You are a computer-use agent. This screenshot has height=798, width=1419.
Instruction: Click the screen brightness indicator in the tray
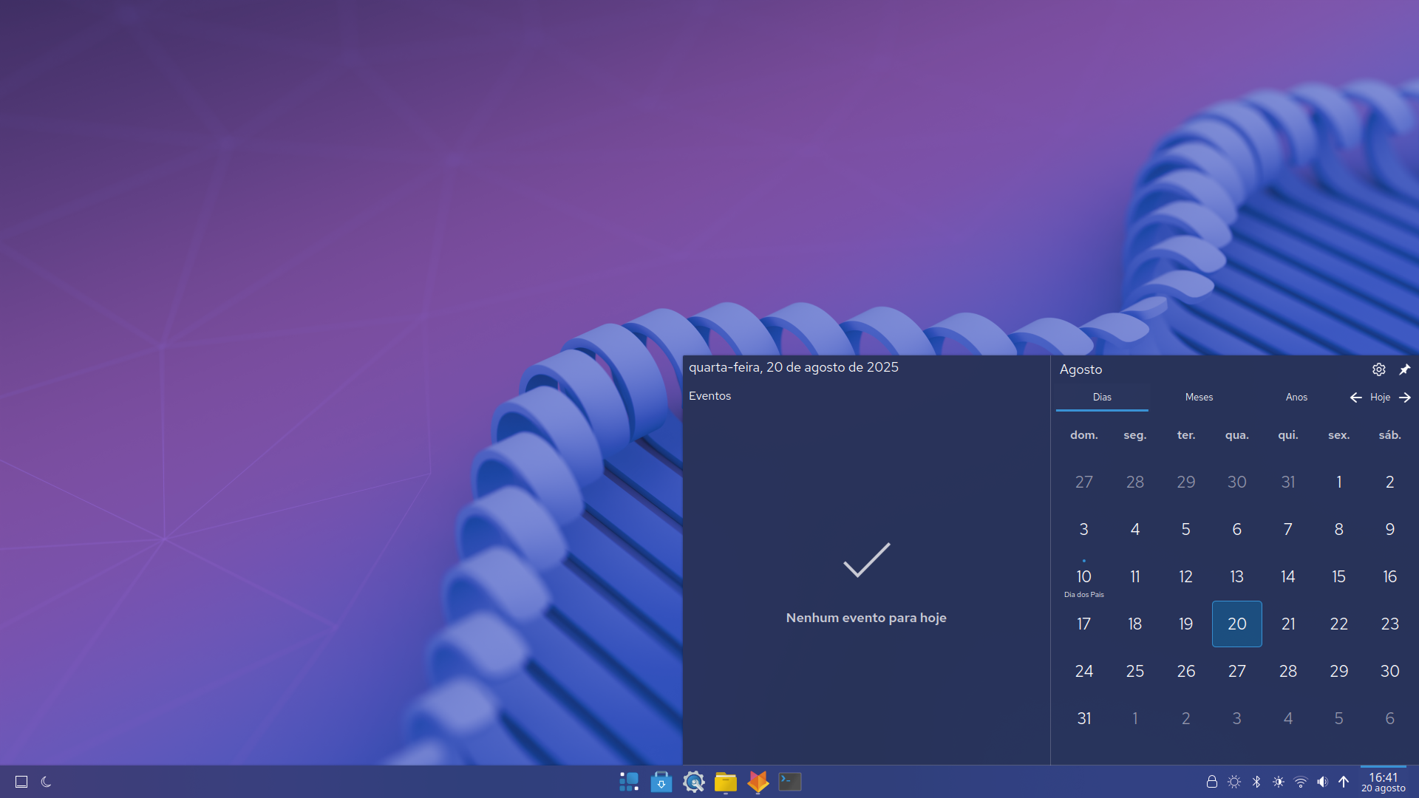(x=1233, y=781)
